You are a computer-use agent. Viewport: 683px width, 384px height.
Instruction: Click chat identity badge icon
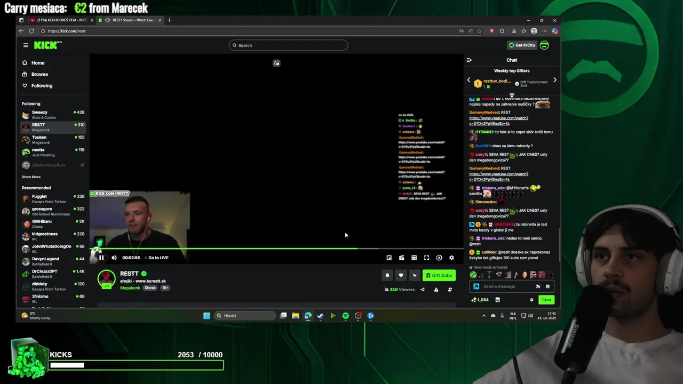(x=476, y=286)
